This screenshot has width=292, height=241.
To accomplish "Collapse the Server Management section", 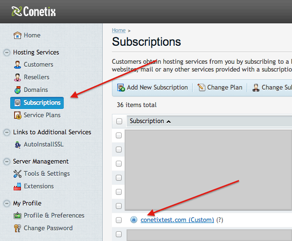I will tap(7, 162).
